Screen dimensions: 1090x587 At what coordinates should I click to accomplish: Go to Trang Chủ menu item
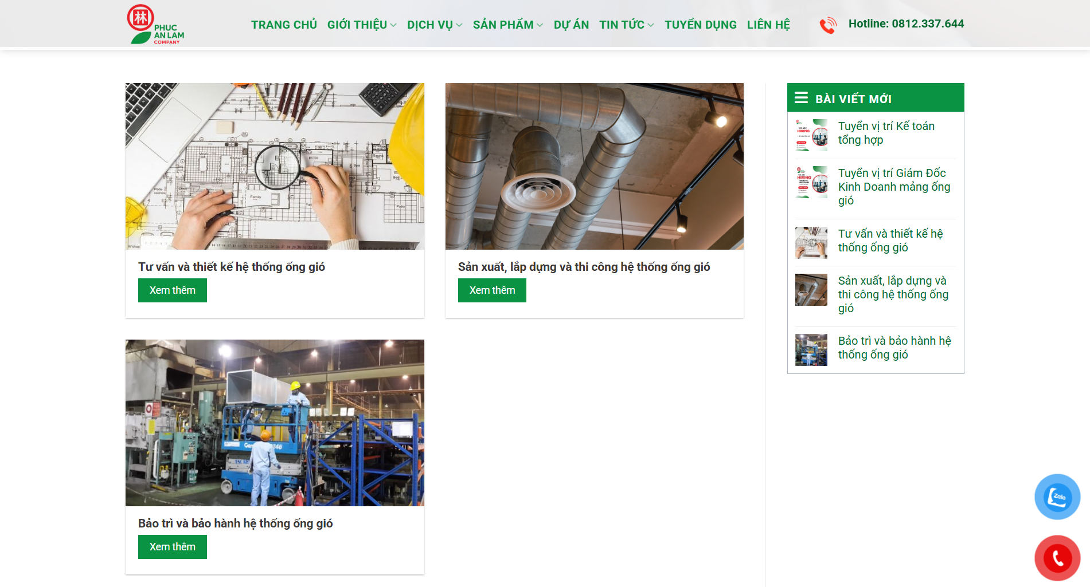click(284, 25)
